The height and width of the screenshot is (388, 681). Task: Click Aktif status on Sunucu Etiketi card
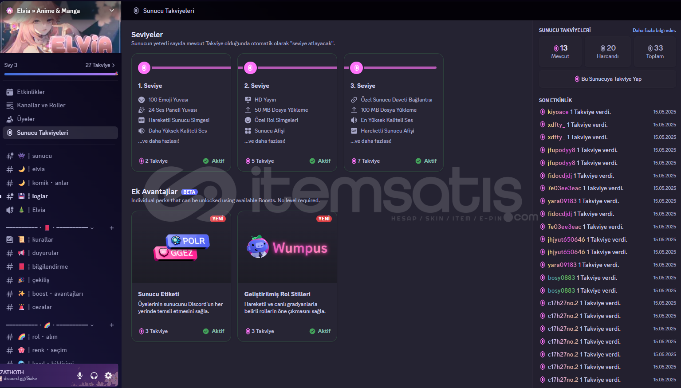coord(214,331)
